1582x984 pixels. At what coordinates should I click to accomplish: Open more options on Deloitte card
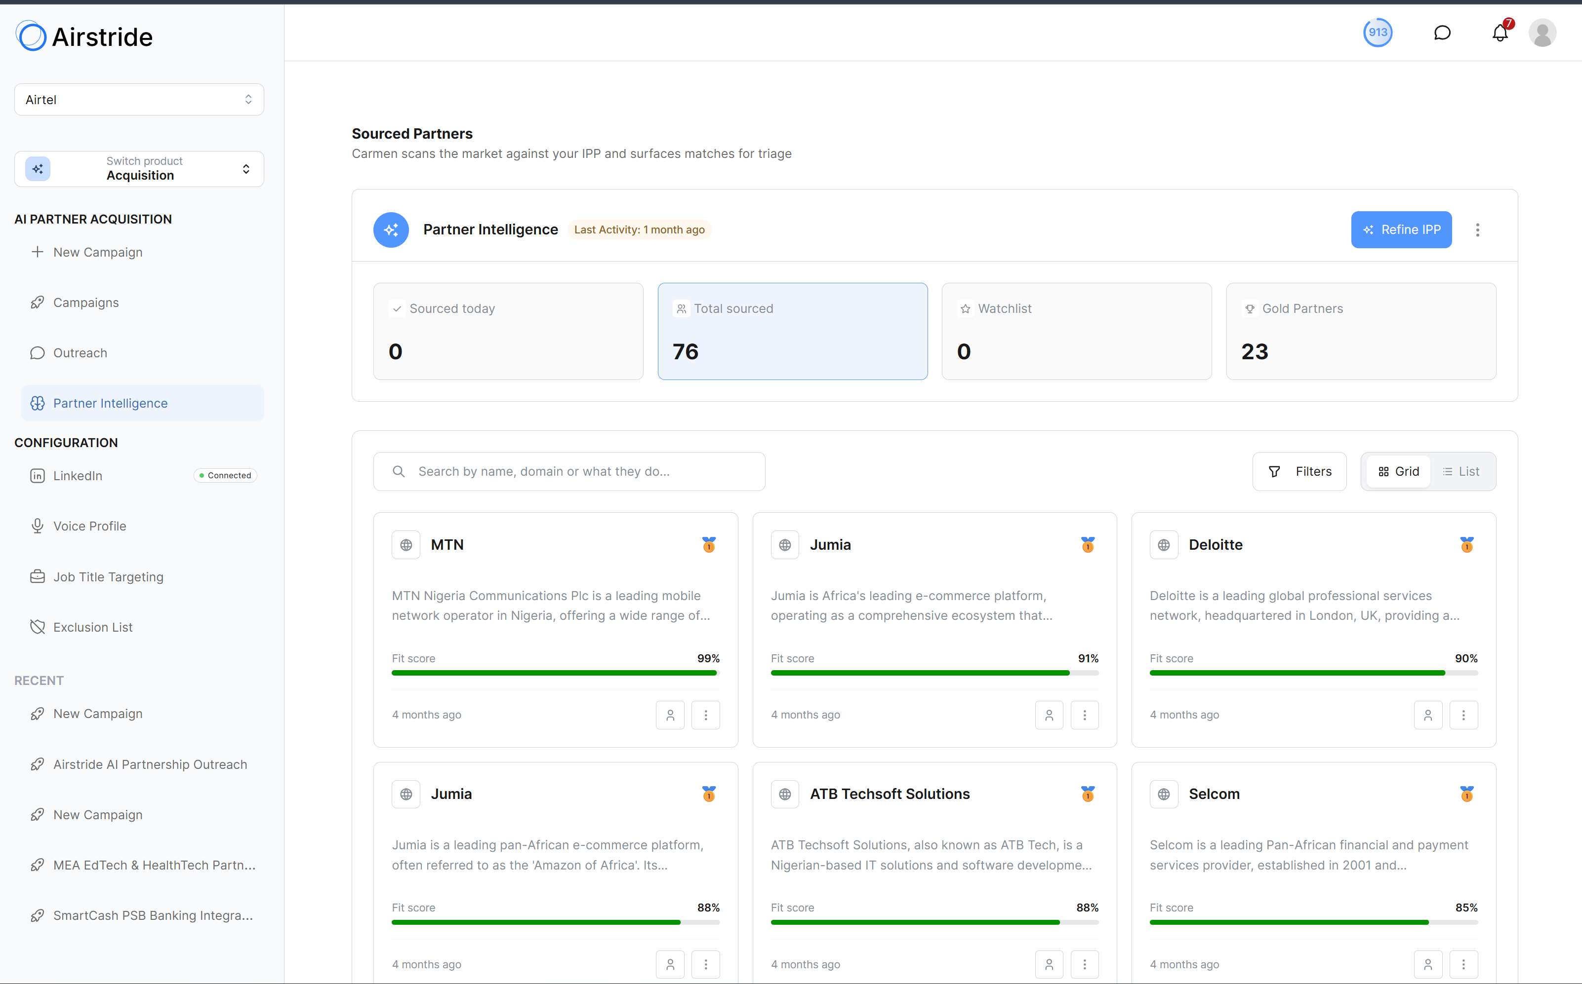pos(1463,715)
